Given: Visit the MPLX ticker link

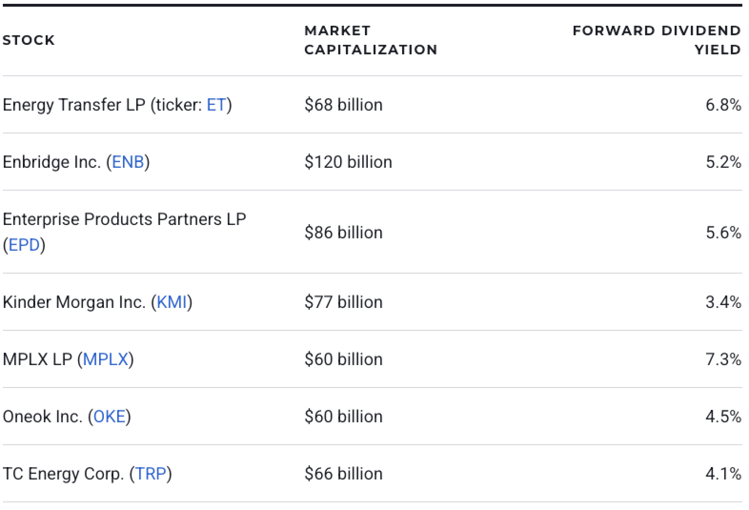Looking at the screenshot, I should tap(105, 359).
